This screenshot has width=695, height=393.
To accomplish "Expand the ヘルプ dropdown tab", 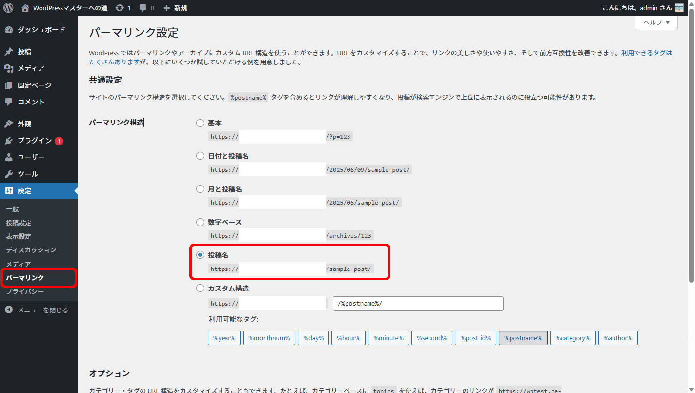I will click(656, 22).
